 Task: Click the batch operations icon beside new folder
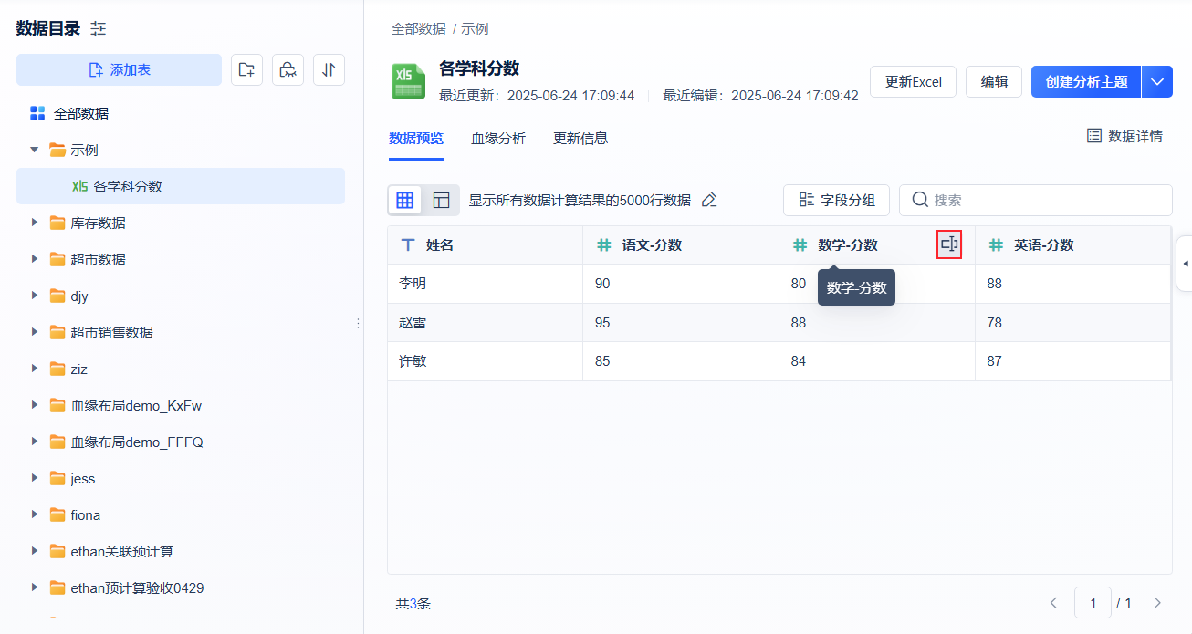288,69
